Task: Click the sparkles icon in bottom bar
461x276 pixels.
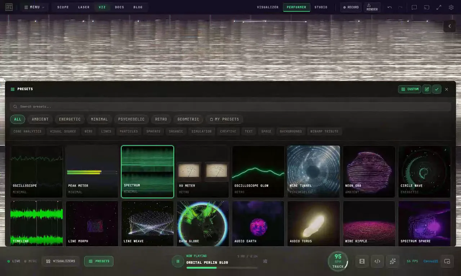Action: point(393,261)
